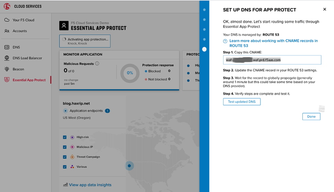Click the Cloud Services header title
The height and width of the screenshot is (192, 334).
[x=28, y=6]
